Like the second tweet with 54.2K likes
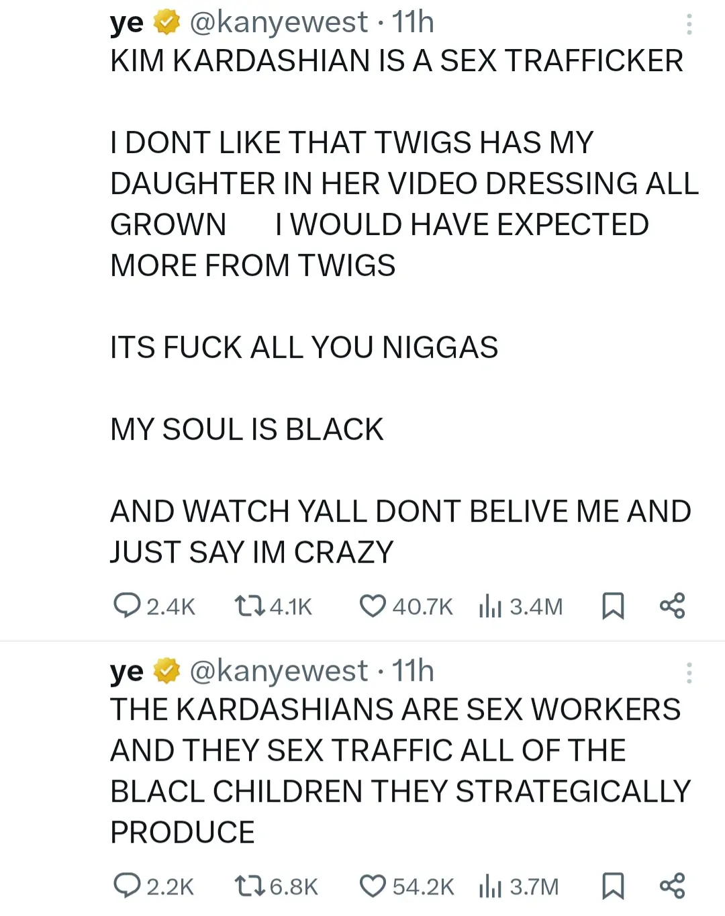 point(373,886)
